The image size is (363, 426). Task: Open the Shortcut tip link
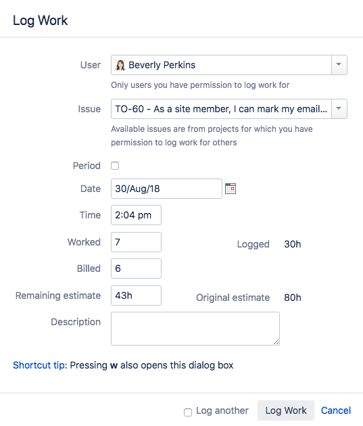pos(40,365)
